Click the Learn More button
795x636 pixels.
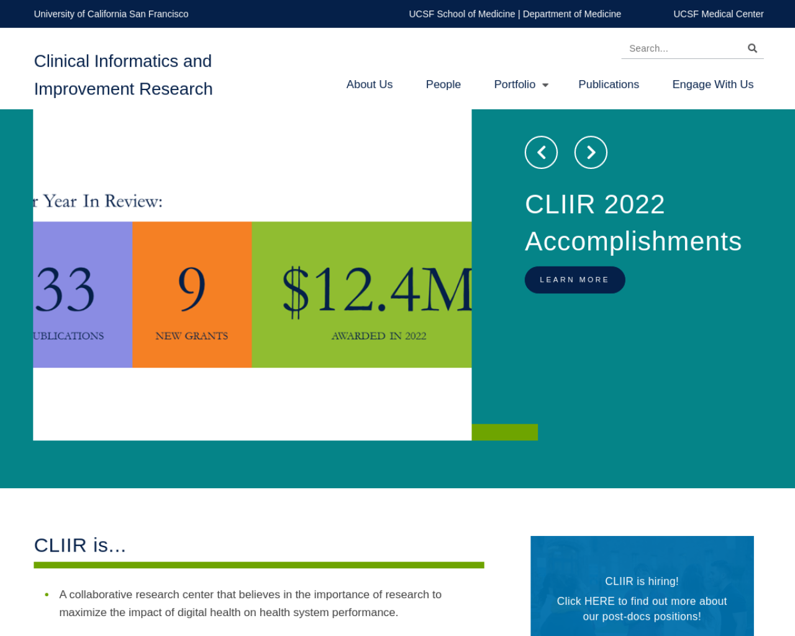coord(575,280)
